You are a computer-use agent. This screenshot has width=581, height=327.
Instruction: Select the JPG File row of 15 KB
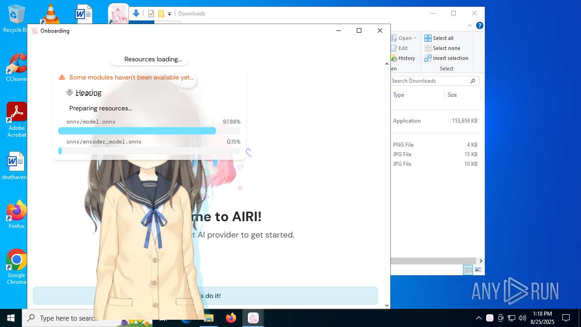click(436, 154)
